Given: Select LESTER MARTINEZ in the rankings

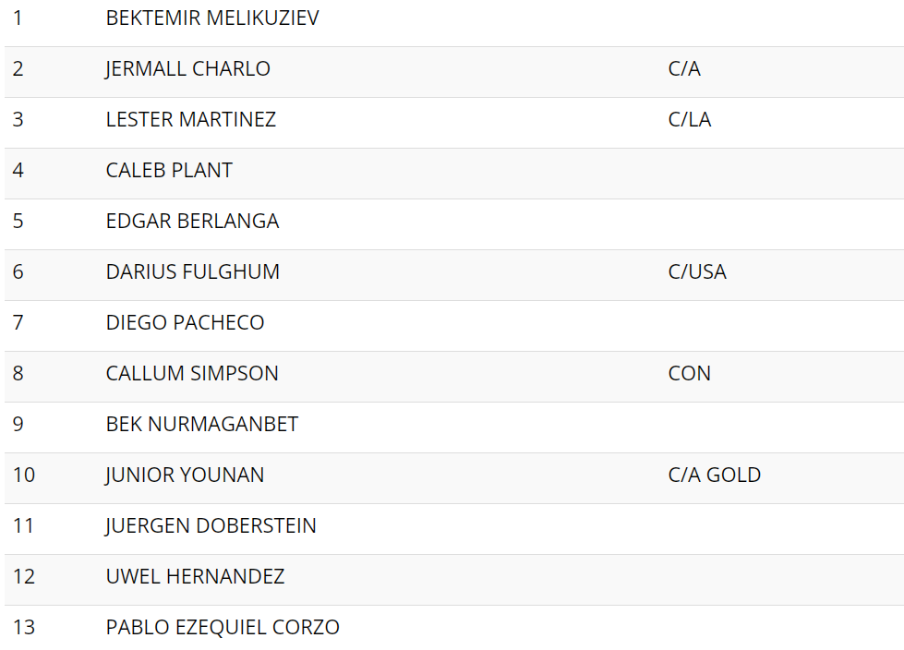Looking at the screenshot, I should click(x=191, y=119).
